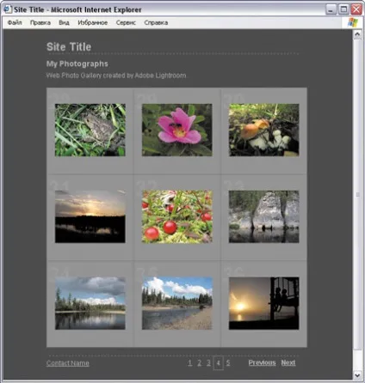The image size is (365, 383).
Task: Go to gallery page 3
Action: (208, 363)
